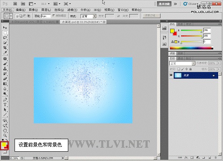The height and width of the screenshot is (161, 223).
Task: Select the Pen tool
Action: click(5, 100)
